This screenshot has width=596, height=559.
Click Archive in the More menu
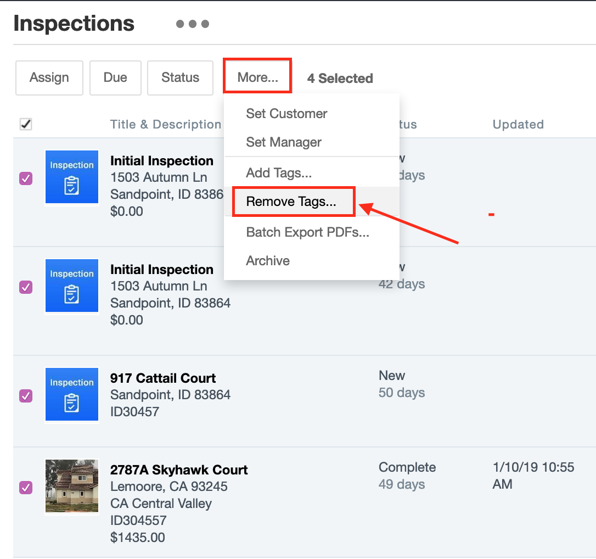click(x=268, y=261)
